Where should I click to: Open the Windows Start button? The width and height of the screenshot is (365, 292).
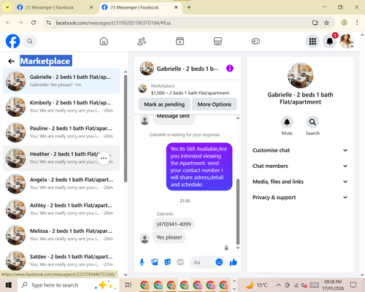pos(9,285)
